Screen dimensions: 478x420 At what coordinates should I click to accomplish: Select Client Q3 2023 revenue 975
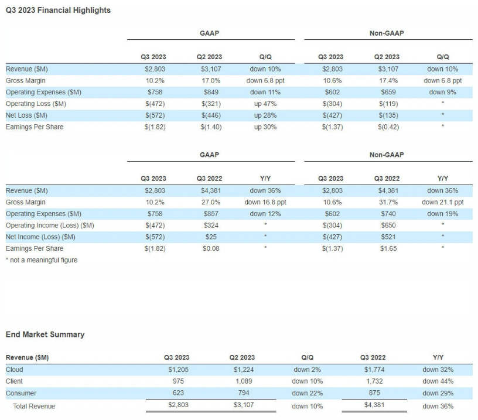pyautogui.click(x=178, y=381)
